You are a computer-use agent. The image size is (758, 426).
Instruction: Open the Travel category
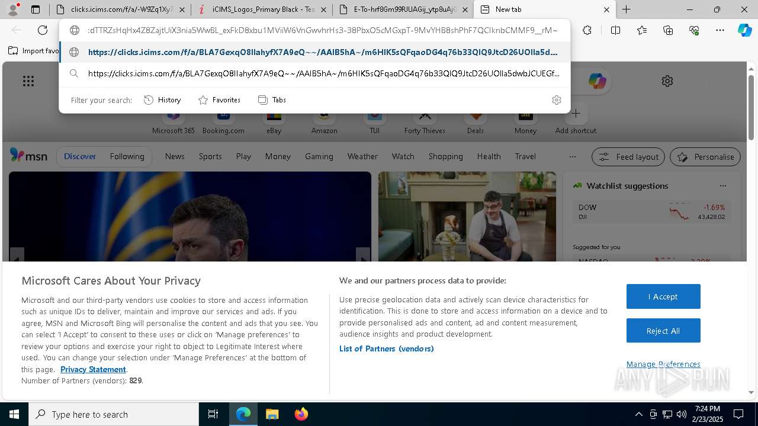point(525,156)
